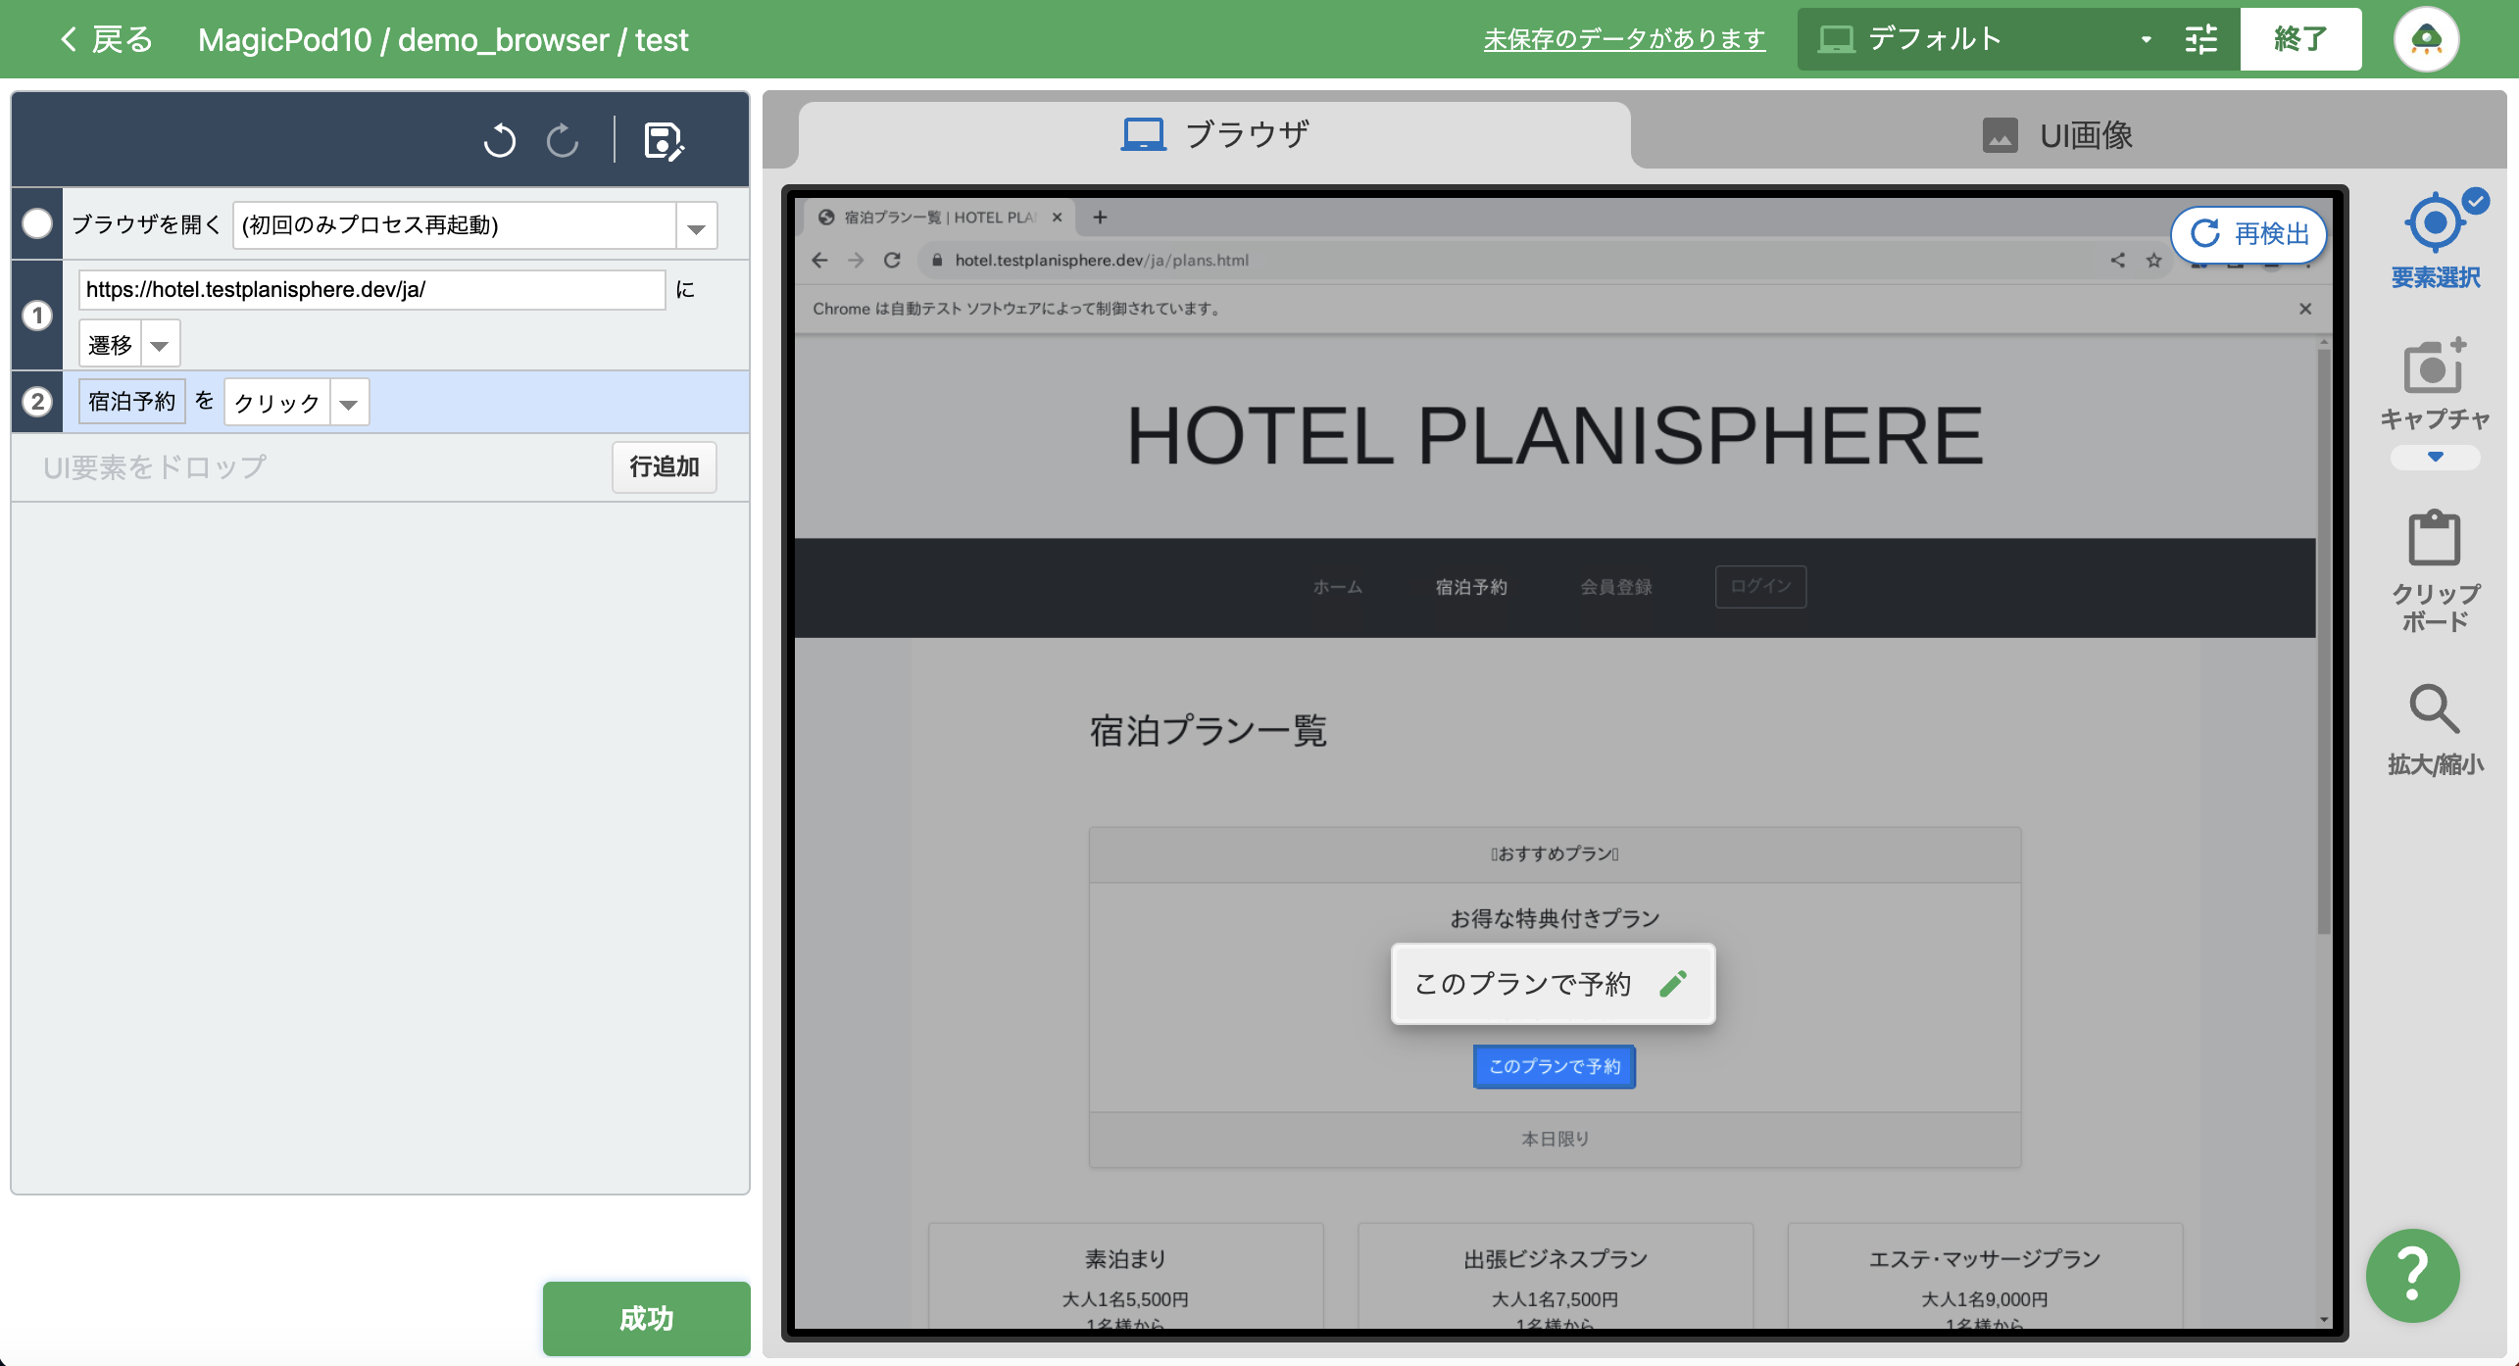
Task: Dismiss the Chrome automation info bar
Action: tap(2305, 309)
